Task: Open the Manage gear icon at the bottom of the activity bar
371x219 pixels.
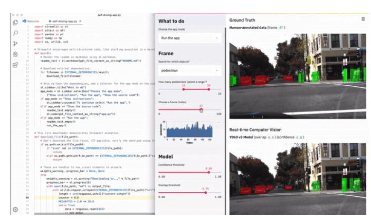Action: [15, 210]
